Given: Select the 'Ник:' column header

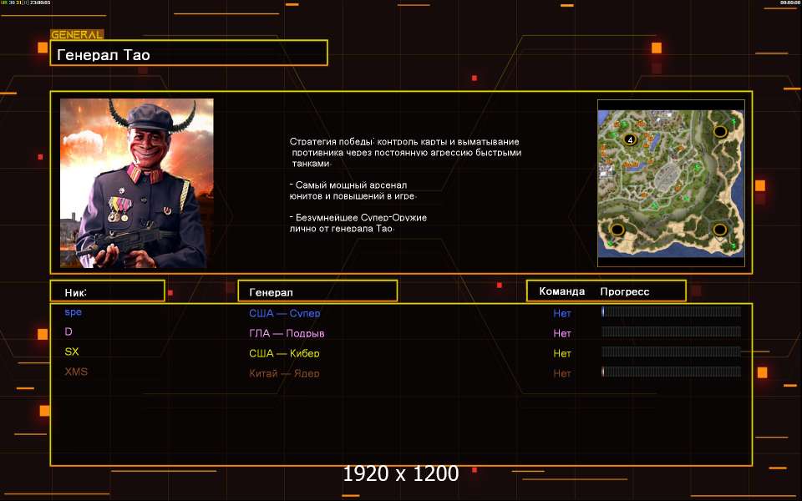Looking at the screenshot, I should pos(108,291).
